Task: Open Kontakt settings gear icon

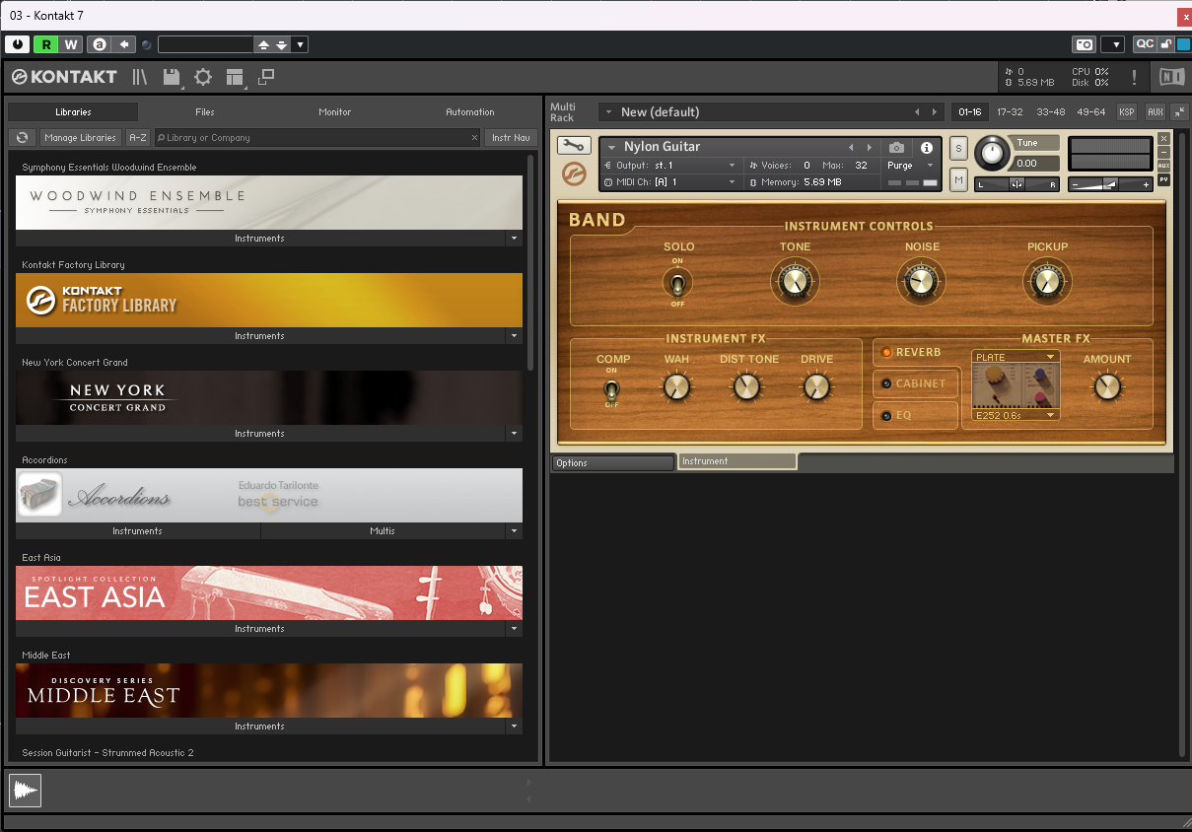Action: coord(203,77)
